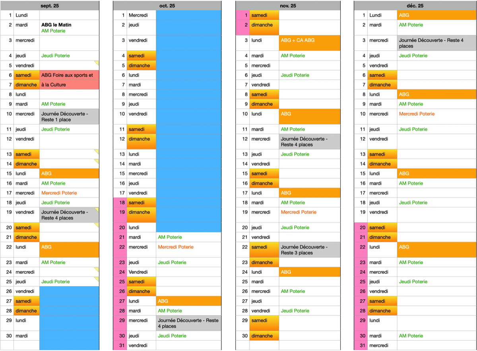Screen dimensions: 477x351
Task: Click the comment marker on September 5
Action: coord(97,63)
